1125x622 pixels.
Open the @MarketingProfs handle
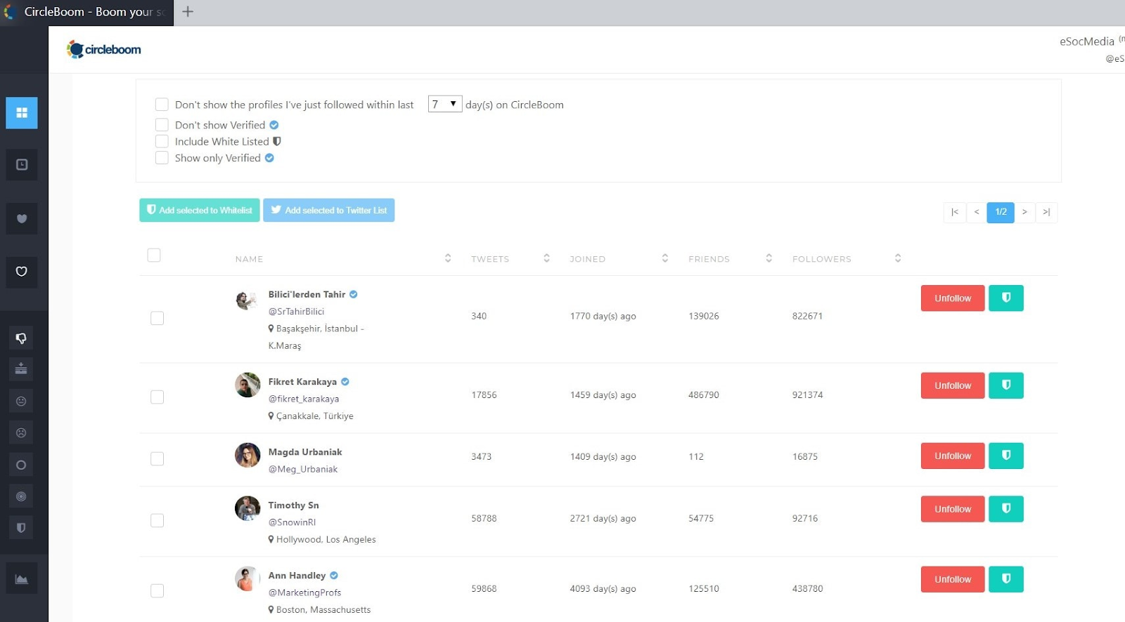(304, 593)
